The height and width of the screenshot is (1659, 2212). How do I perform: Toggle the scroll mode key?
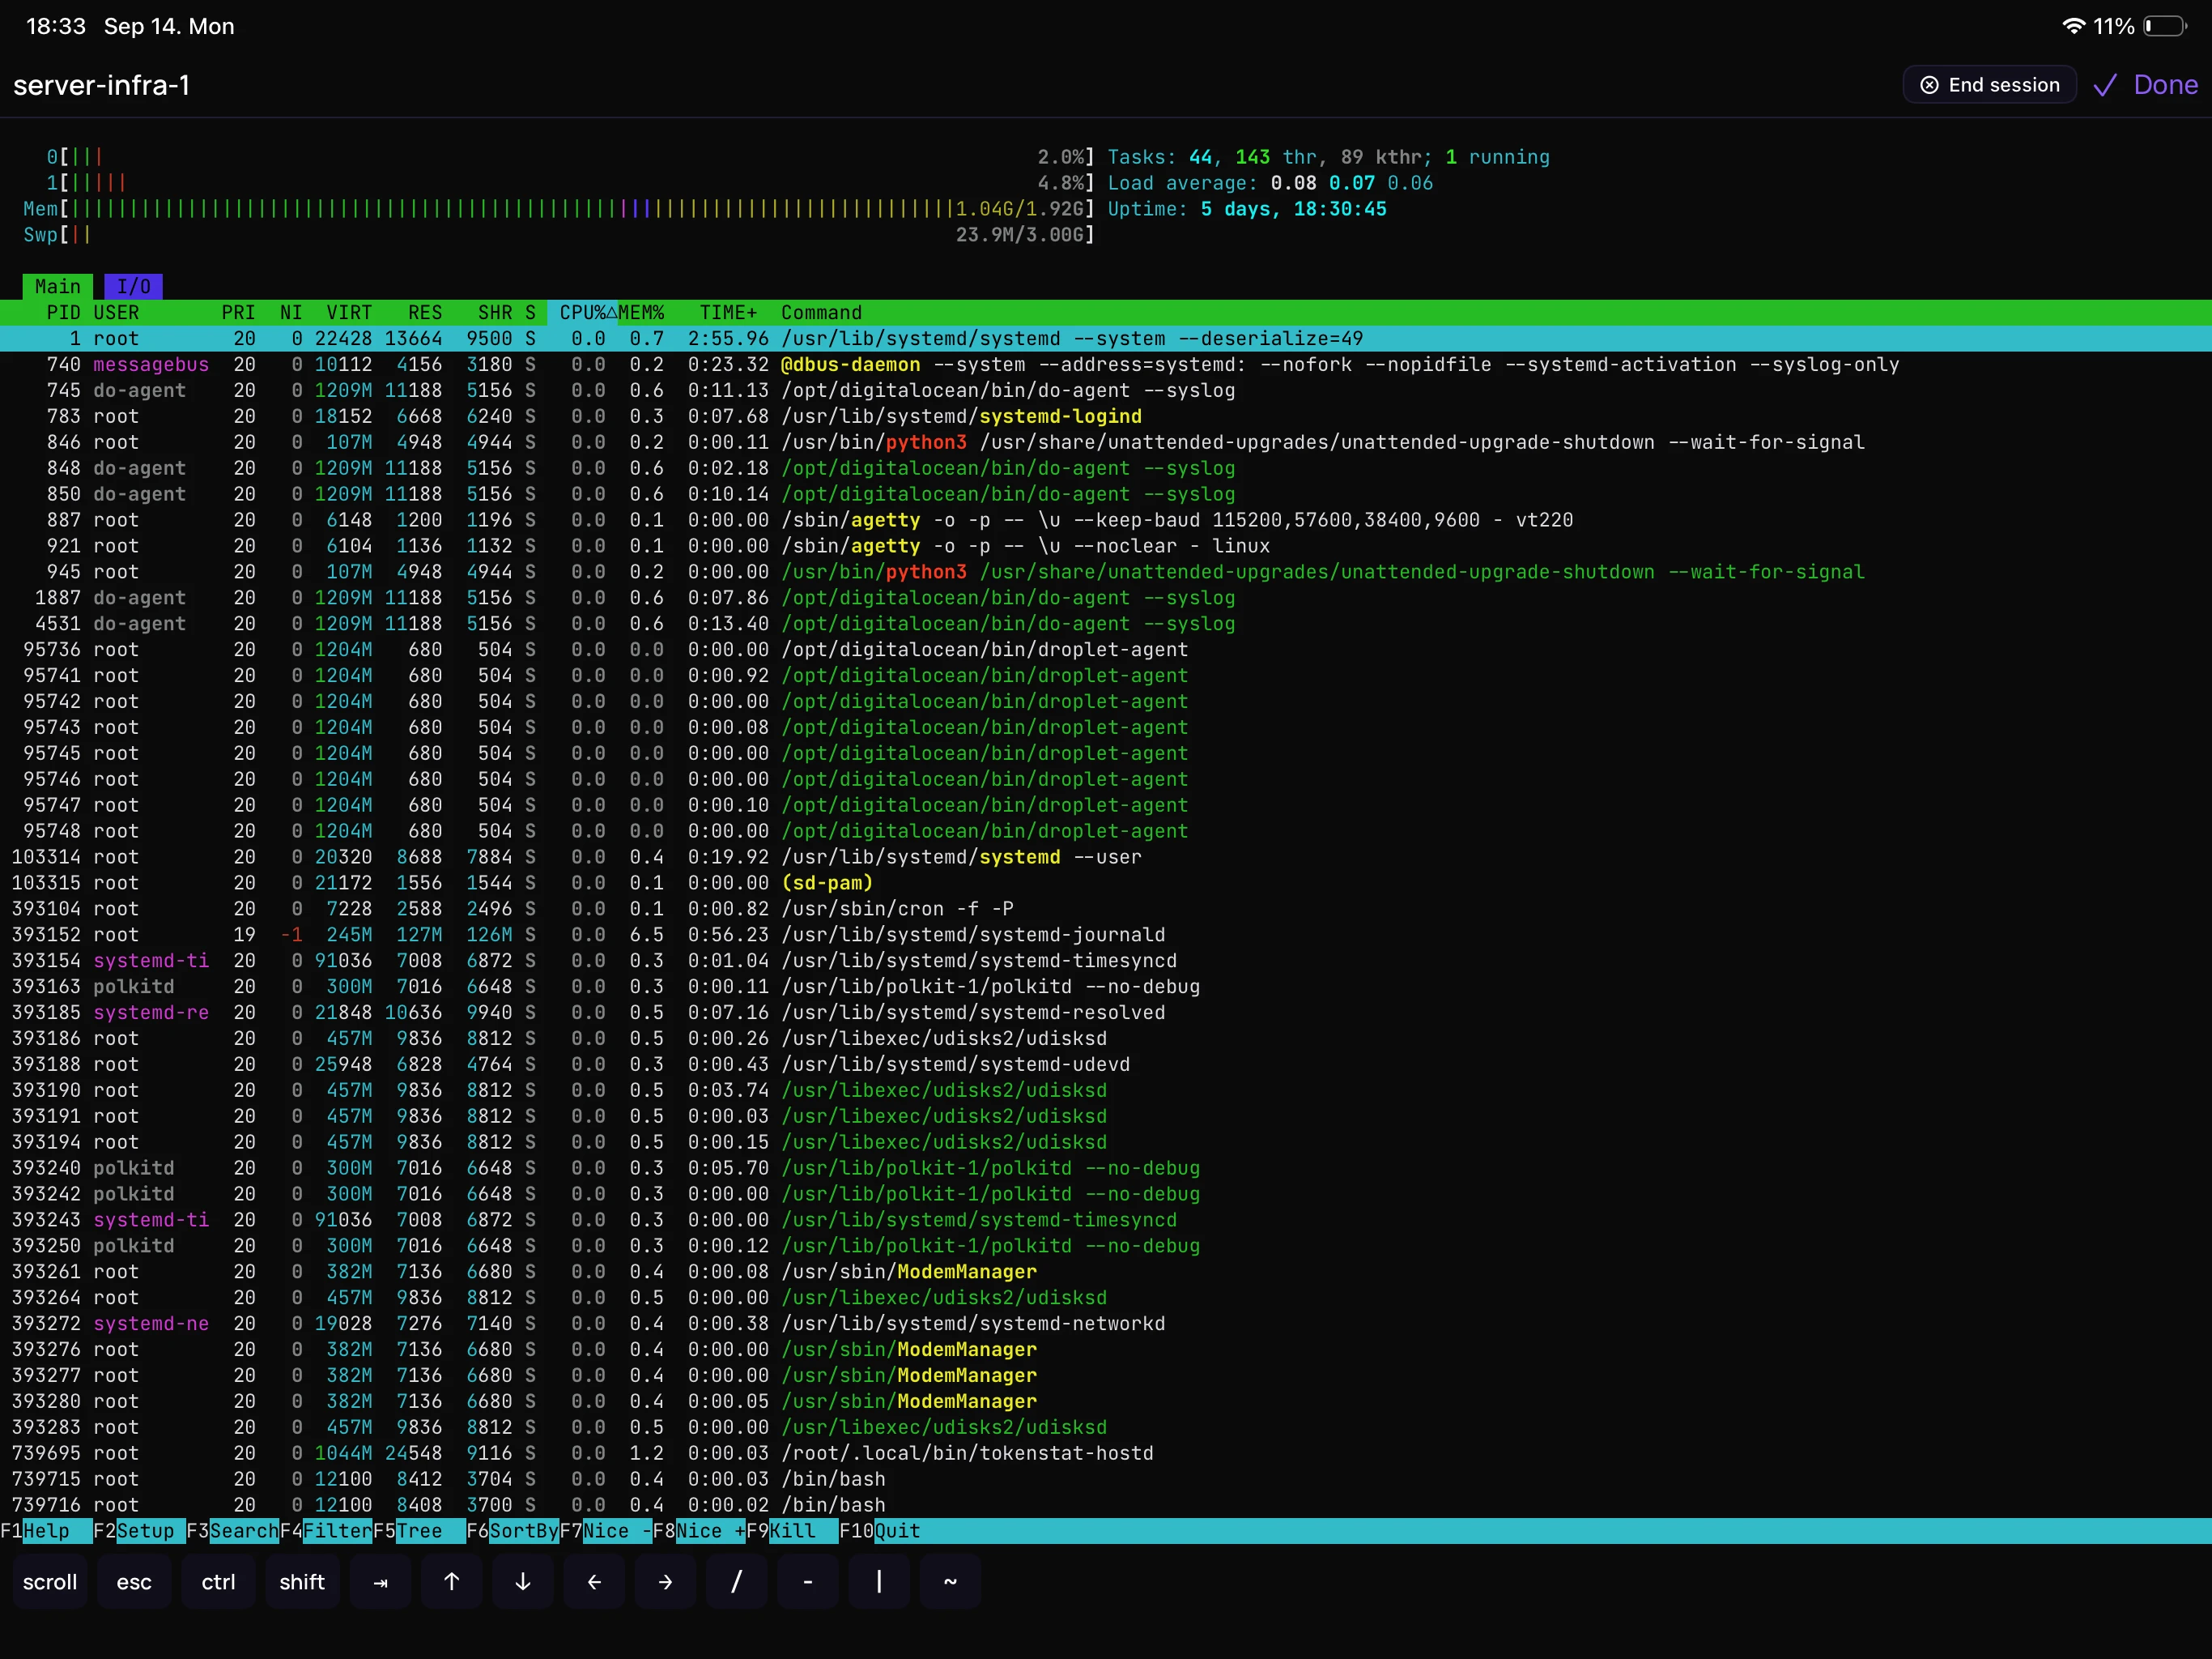point(50,1582)
